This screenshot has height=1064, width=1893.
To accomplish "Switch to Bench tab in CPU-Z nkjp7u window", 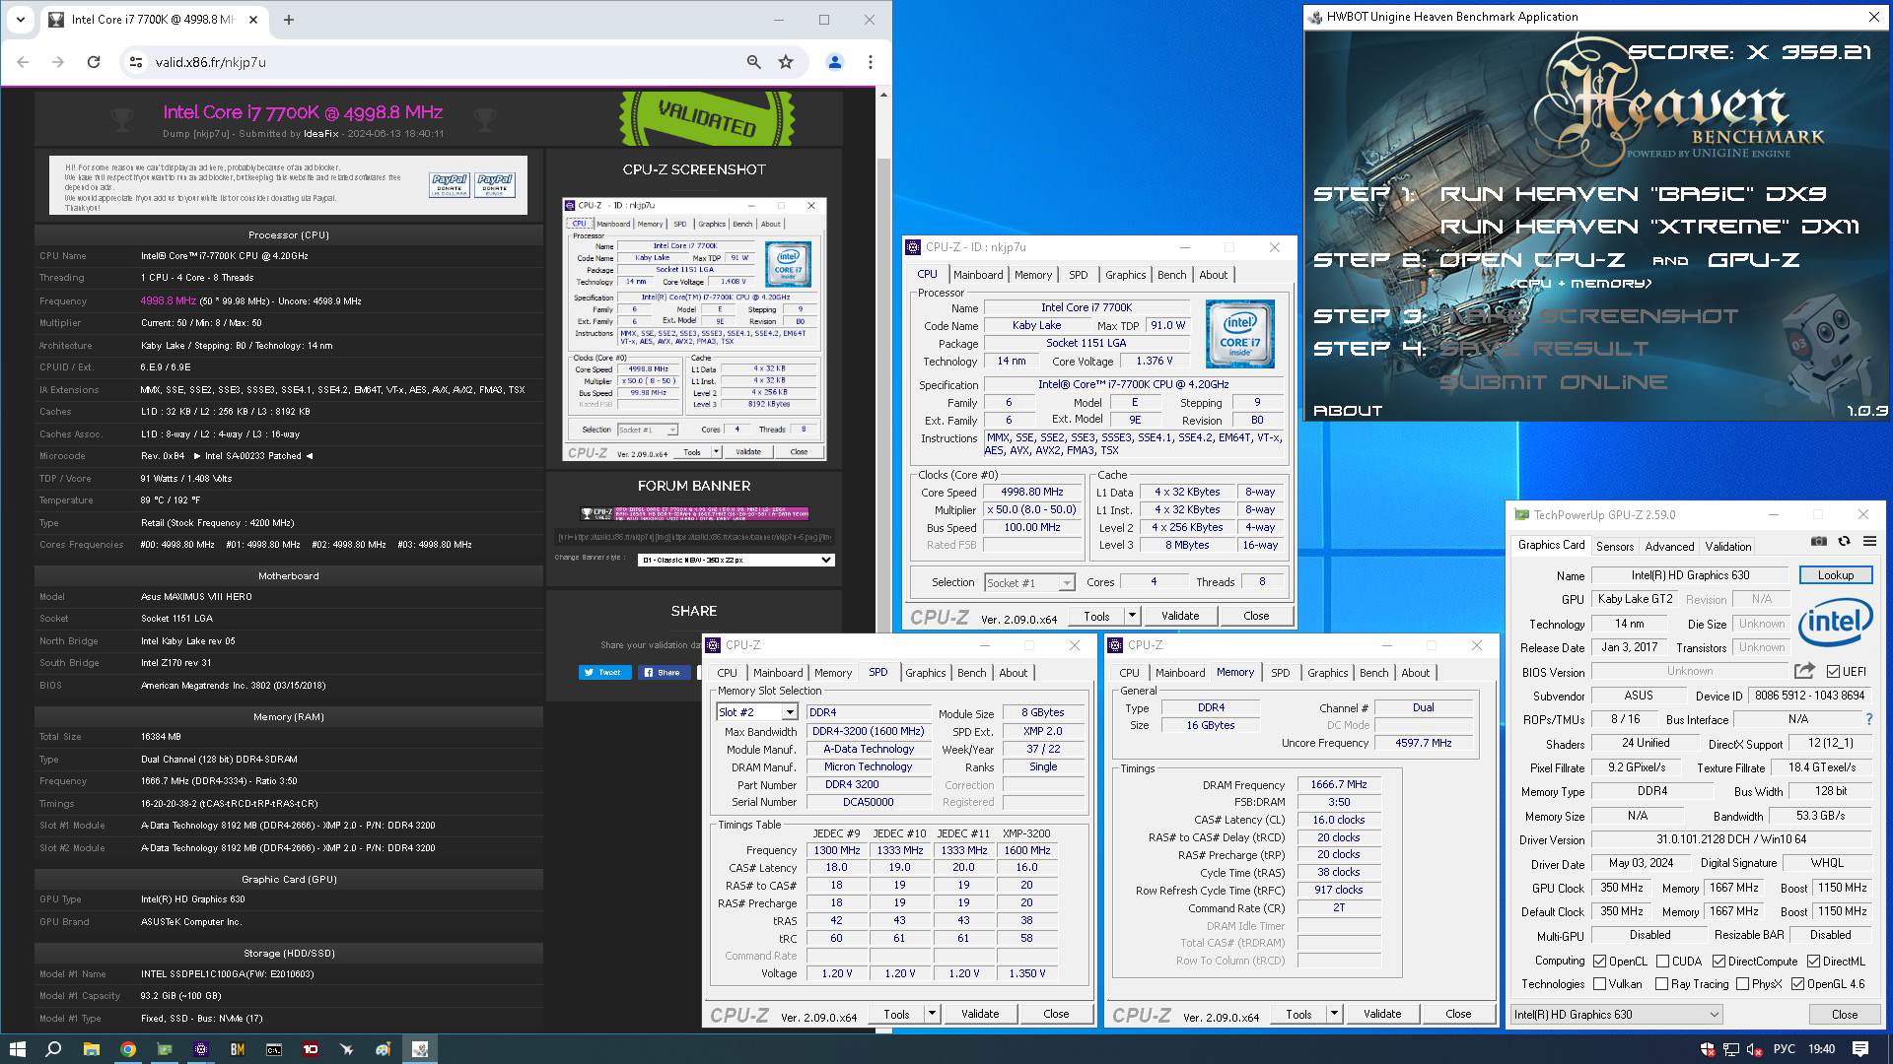I will (1171, 275).
